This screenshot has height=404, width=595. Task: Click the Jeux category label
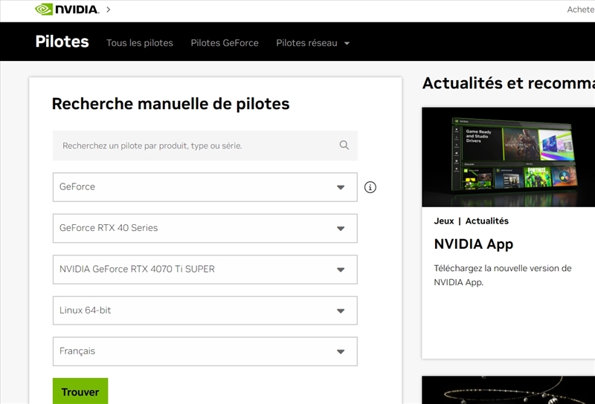point(444,221)
